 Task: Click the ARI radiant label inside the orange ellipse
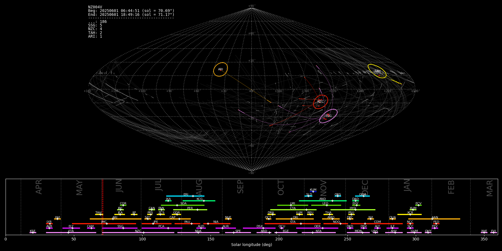221,69
